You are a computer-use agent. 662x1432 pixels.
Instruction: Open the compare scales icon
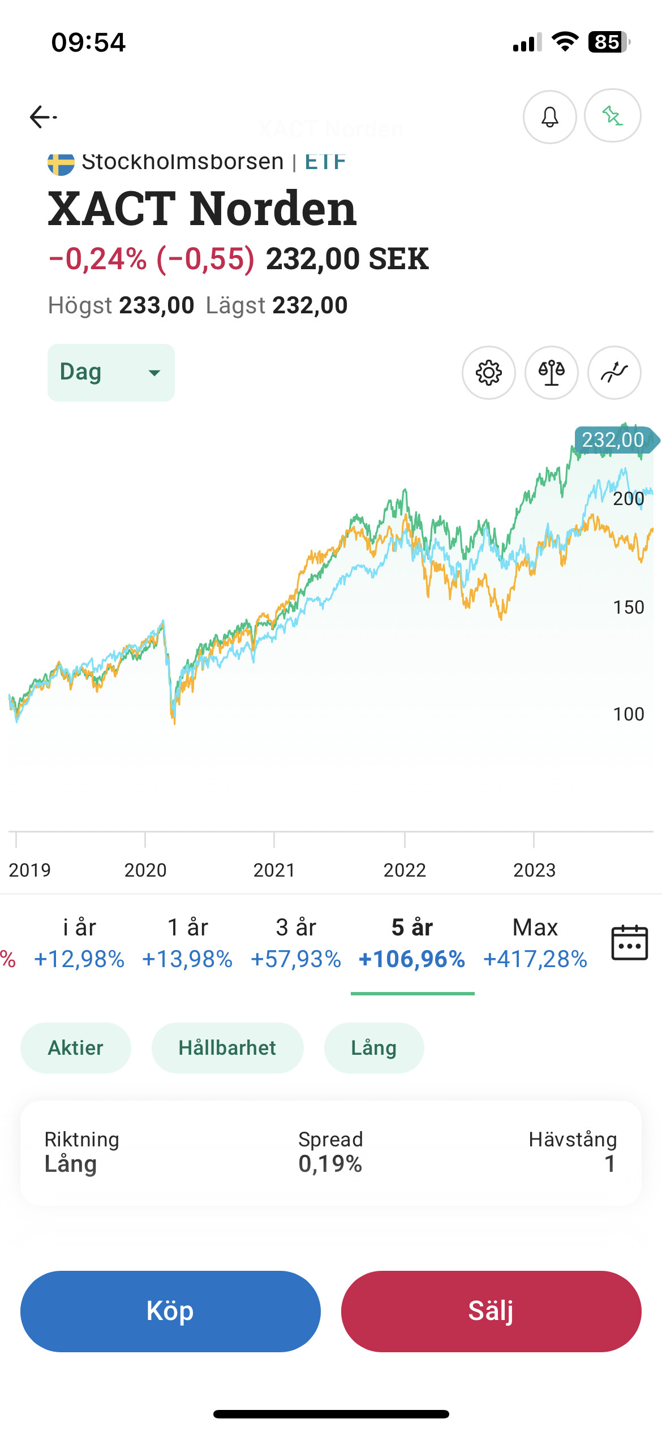pyautogui.click(x=552, y=373)
